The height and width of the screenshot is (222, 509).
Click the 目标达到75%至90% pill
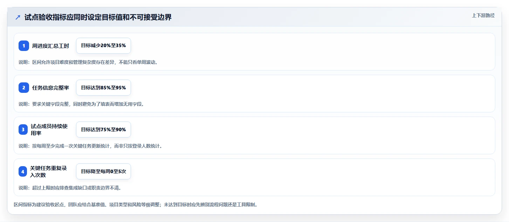pos(103,129)
